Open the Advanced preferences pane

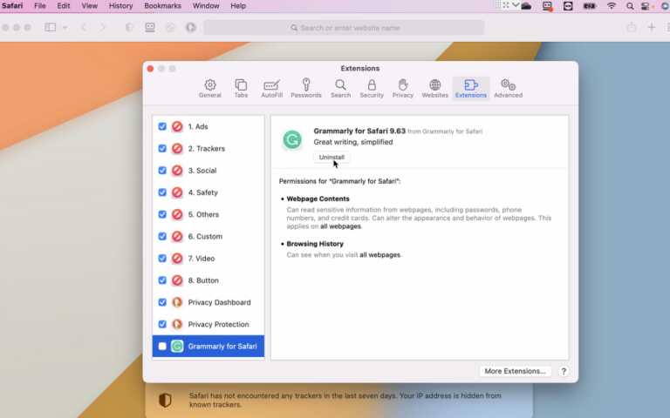click(508, 89)
